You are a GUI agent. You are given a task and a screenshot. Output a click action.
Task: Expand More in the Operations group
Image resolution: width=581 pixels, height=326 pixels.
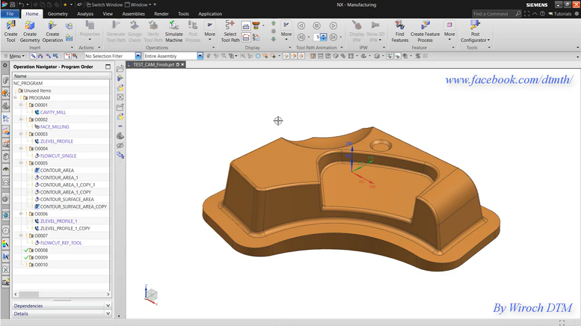(210, 31)
